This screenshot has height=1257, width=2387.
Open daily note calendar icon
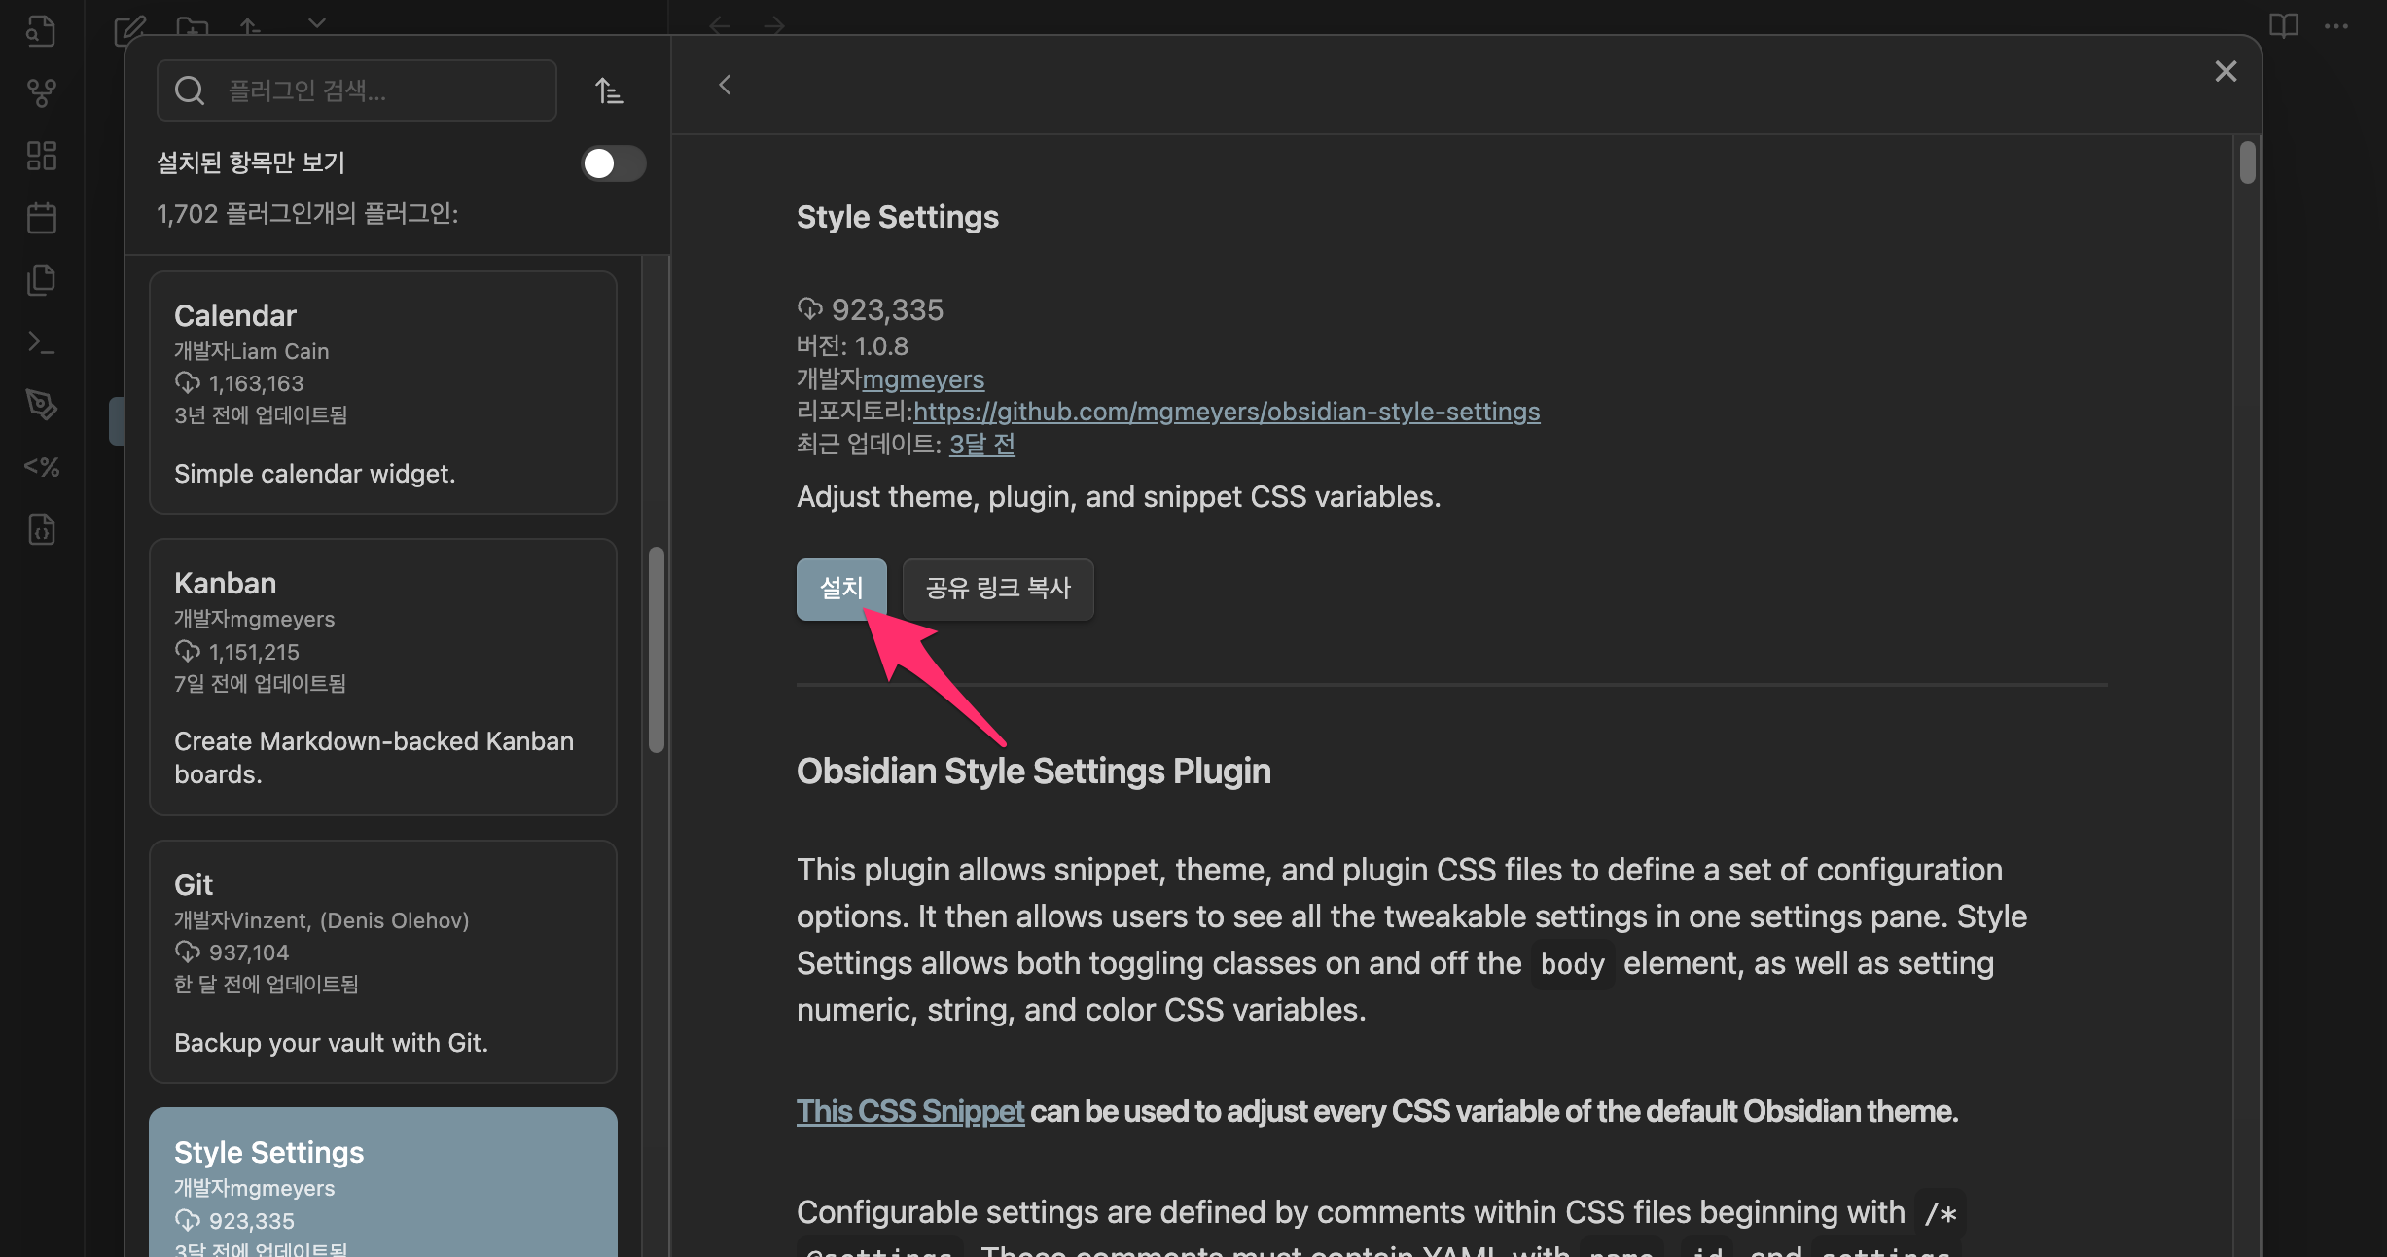[41, 218]
